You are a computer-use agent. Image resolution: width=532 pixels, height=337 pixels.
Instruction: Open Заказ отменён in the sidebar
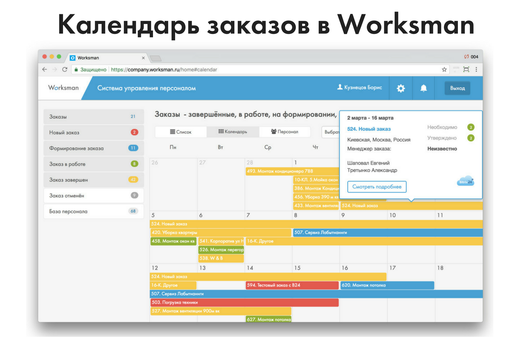tap(94, 196)
